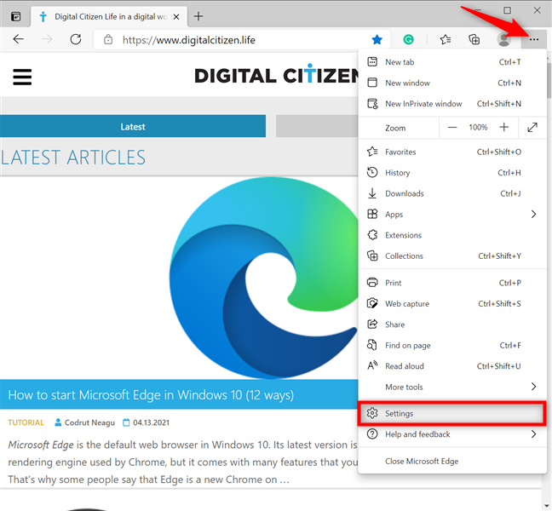
Task: Select Share from the menu
Action: 452,324
